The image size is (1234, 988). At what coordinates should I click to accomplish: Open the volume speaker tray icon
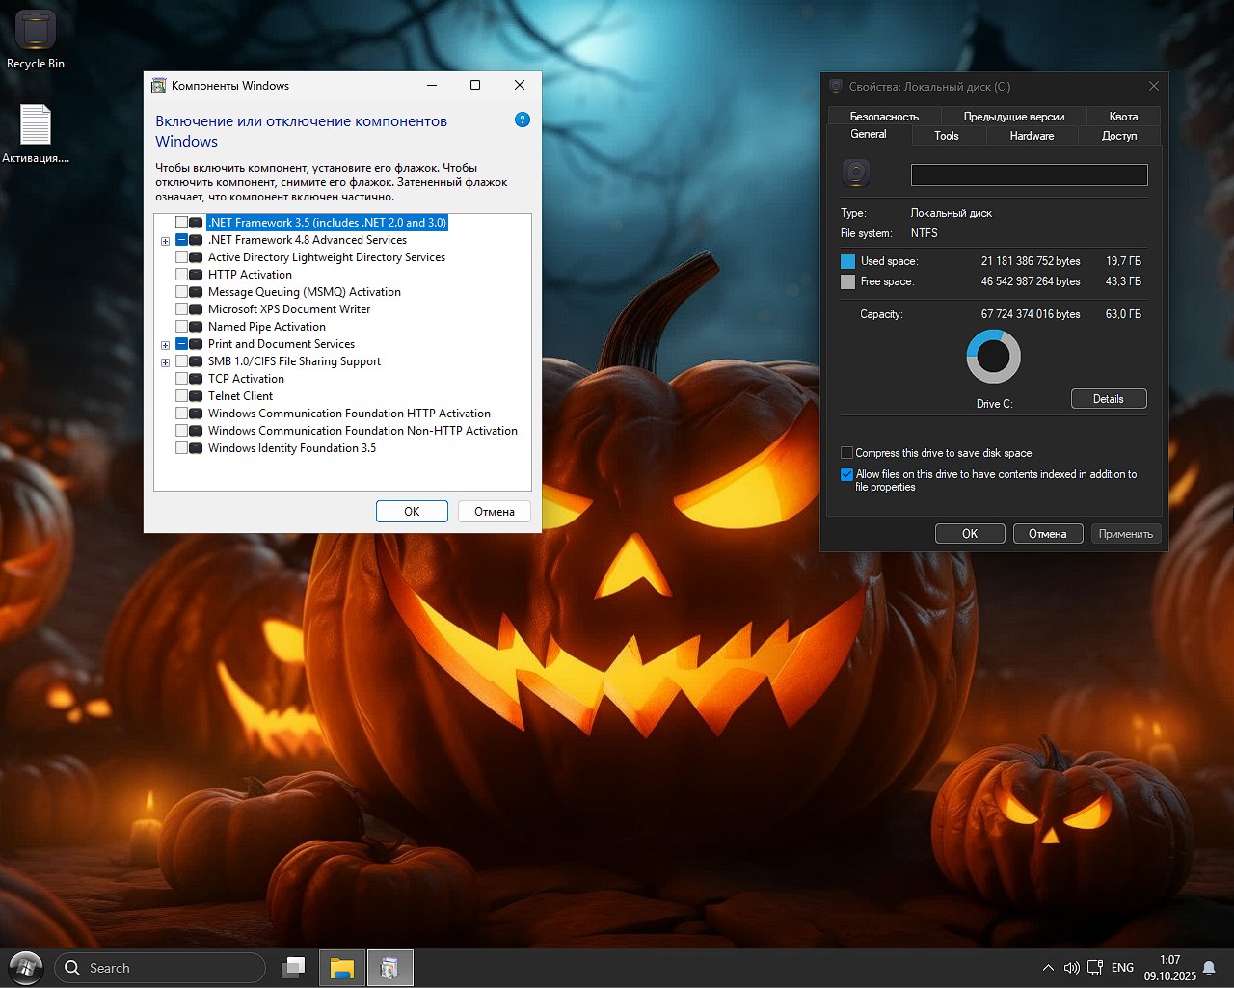(1071, 968)
